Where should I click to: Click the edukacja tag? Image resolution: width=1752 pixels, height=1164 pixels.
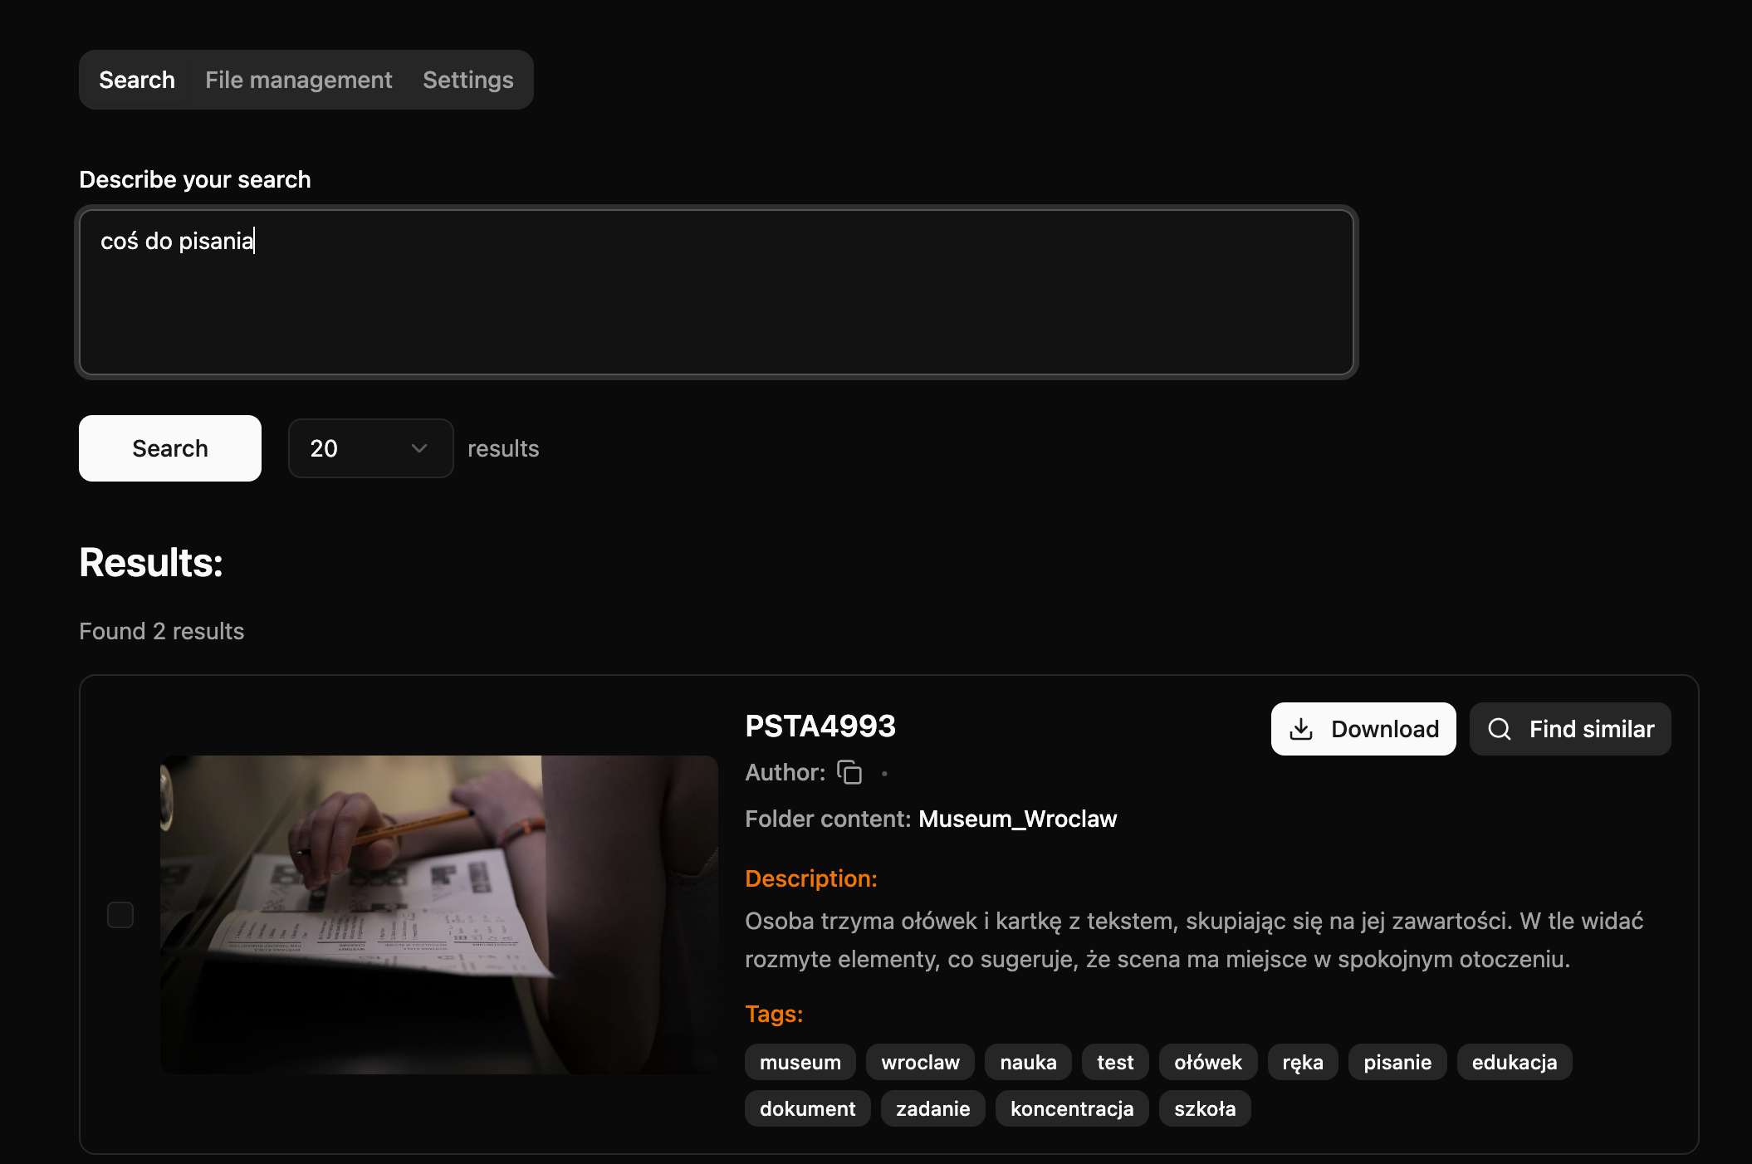(x=1514, y=1062)
